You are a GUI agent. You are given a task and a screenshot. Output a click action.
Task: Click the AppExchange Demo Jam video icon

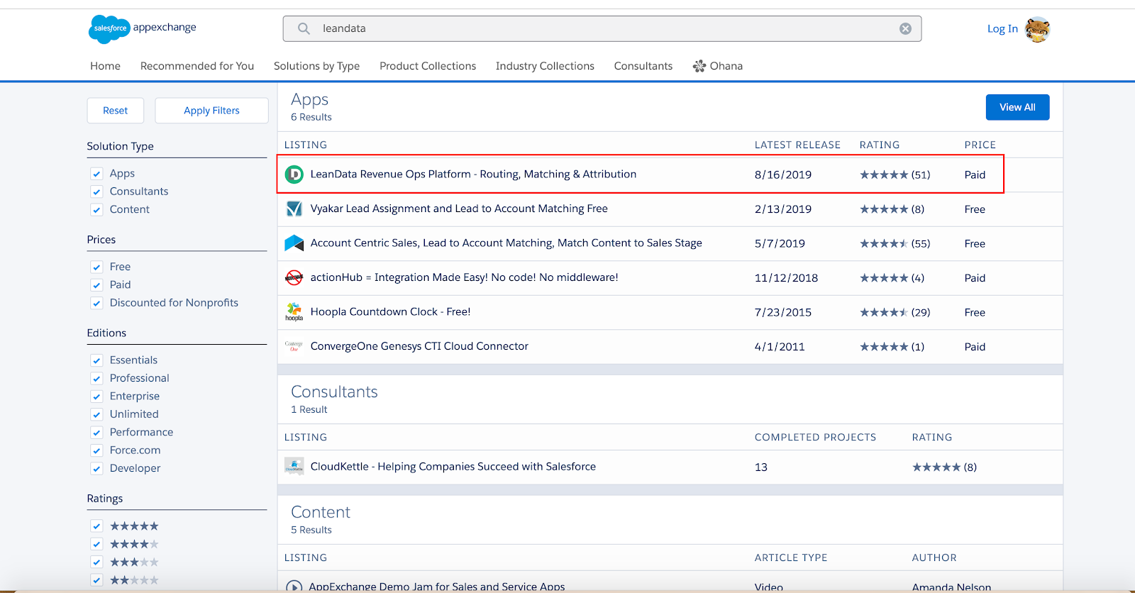[x=294, y=587]
